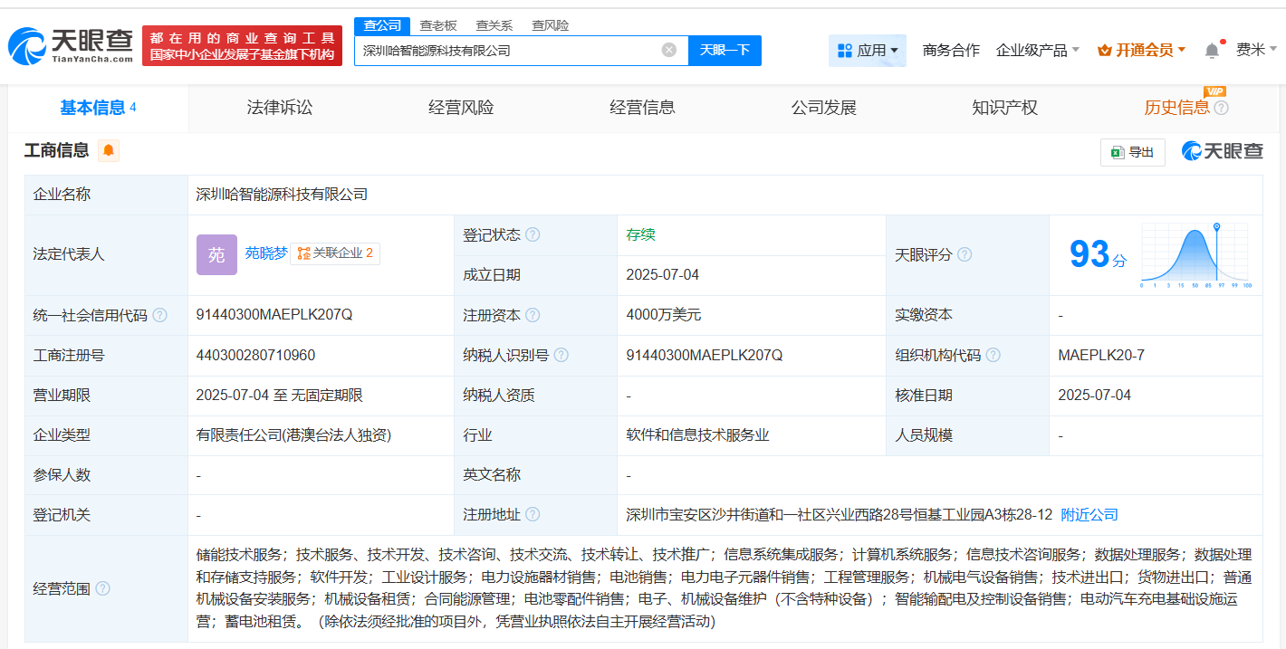Open the notification bell
The width and height of the screenshot is (1286, 649).
pyautogui.click(x=1212, y=51)
